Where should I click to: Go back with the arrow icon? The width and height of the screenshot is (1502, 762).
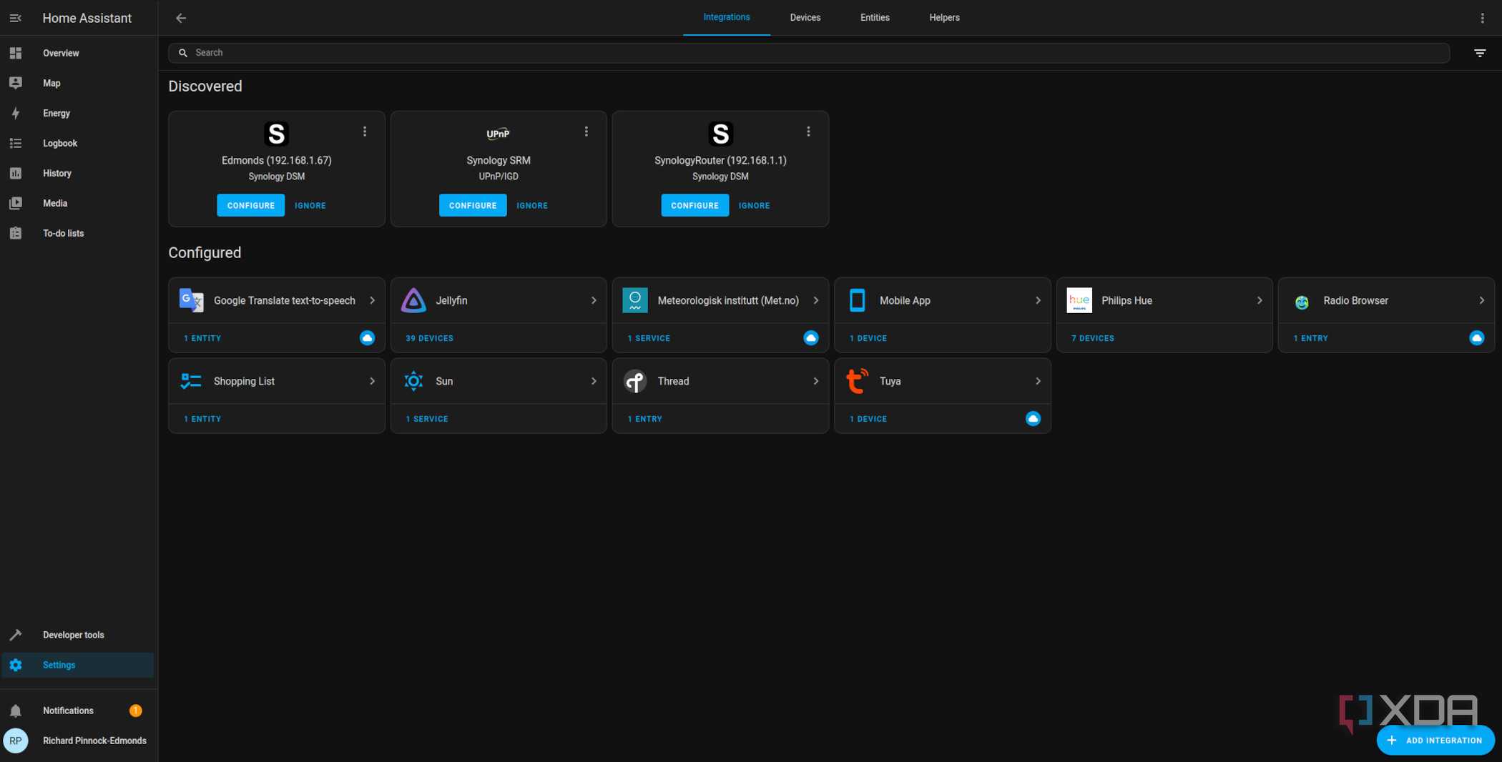tap(181, 18)
